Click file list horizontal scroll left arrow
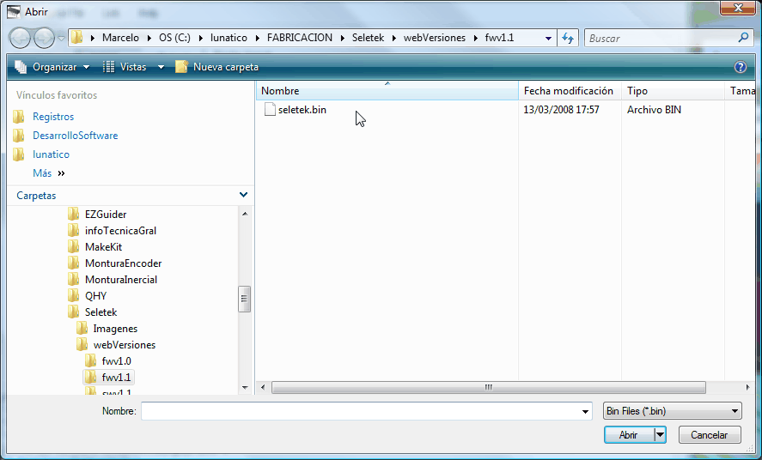The height and width of the screenshot is (460, 762). [x=263, y=387]
